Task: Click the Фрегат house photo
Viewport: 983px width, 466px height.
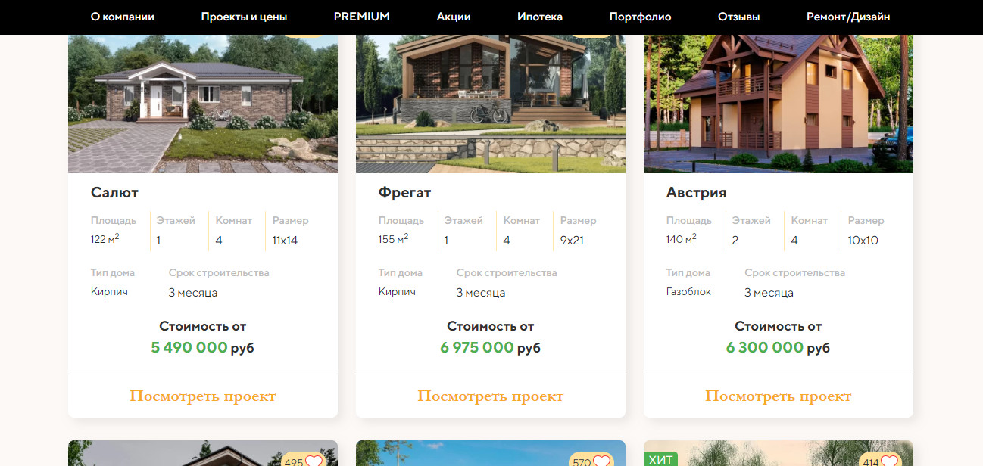Action: tap(491, 104)
